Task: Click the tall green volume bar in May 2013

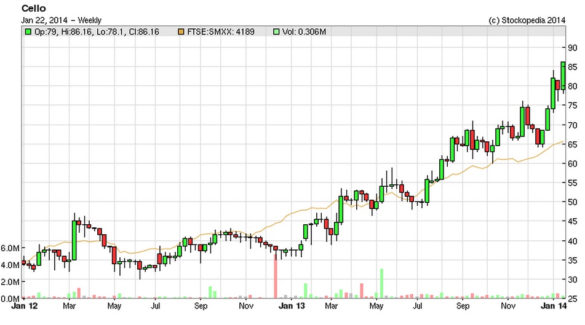Action: click(381, 283)
